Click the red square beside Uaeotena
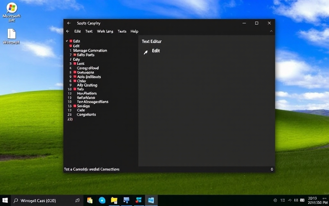329x206 pixels. click(75, 72)
